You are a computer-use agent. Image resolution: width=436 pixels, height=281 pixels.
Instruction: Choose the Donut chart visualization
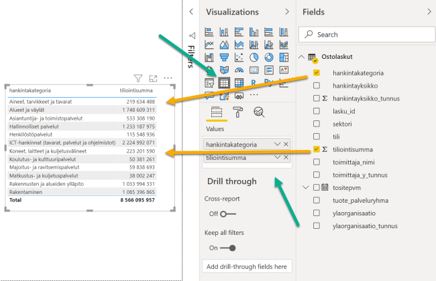(x=268, y=57)
